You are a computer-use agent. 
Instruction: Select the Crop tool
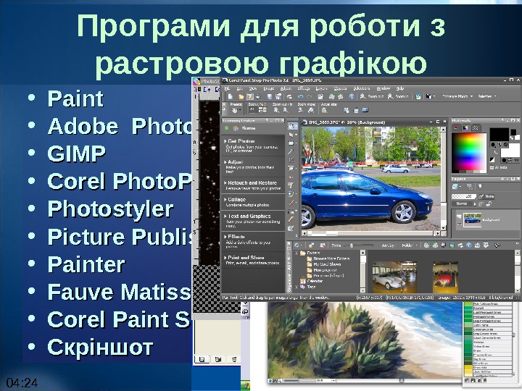tap(292, 160)
